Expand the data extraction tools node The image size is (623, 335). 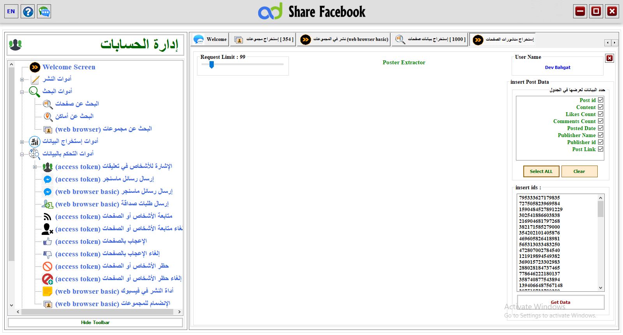[x=22, y=142]
